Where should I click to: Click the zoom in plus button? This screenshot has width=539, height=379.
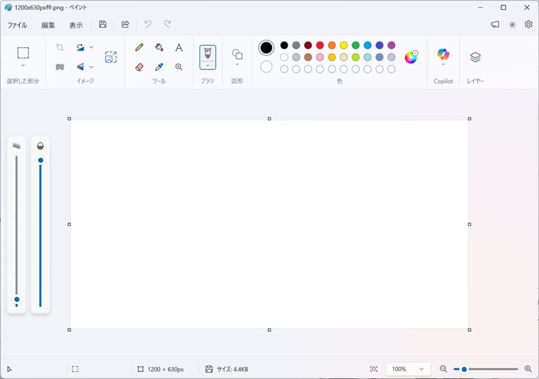pyautogui.click(x=528, y=369)
